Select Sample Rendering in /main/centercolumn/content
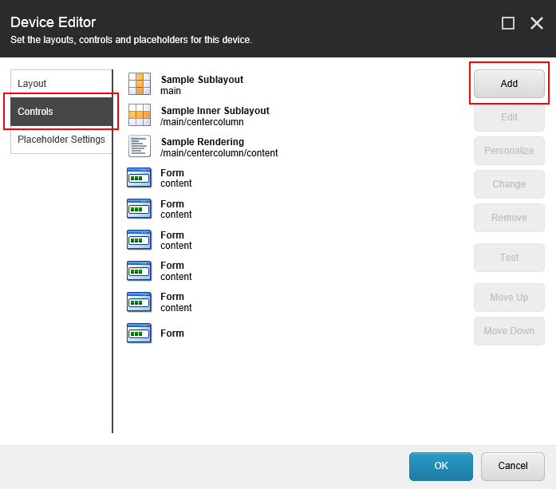Image resolution: width=556 pixels, height=489 pixels. tap(219, 148)
